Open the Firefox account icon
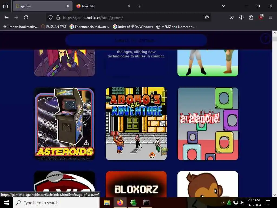The width and height of the screenshot is (277, 208). pyautogui.click(x=241, y=17)
